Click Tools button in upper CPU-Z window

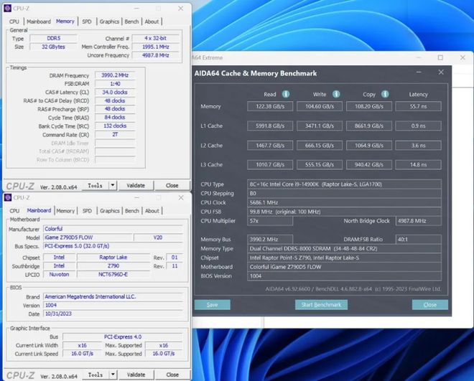[x=96, y=185]
